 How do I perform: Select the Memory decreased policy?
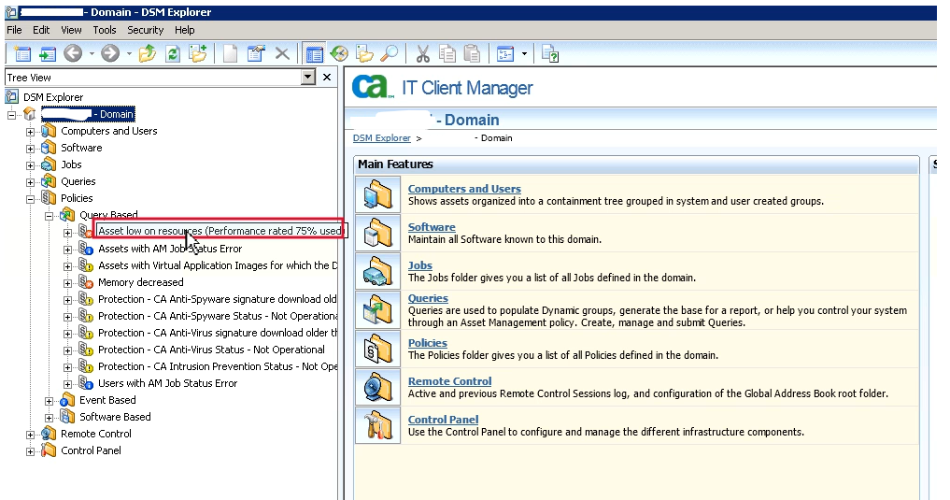click(x=140, y=282)
